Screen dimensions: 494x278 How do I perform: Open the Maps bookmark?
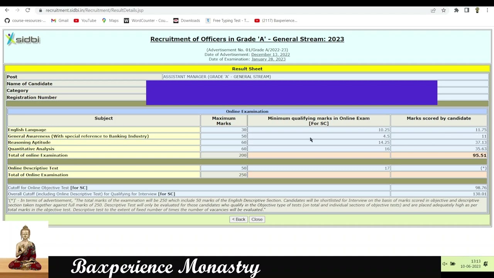coord(110,20)
